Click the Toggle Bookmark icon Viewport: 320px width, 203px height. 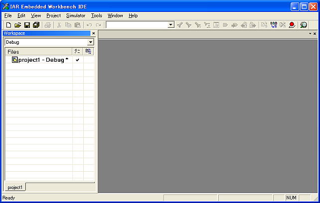(x=225, y=25)
